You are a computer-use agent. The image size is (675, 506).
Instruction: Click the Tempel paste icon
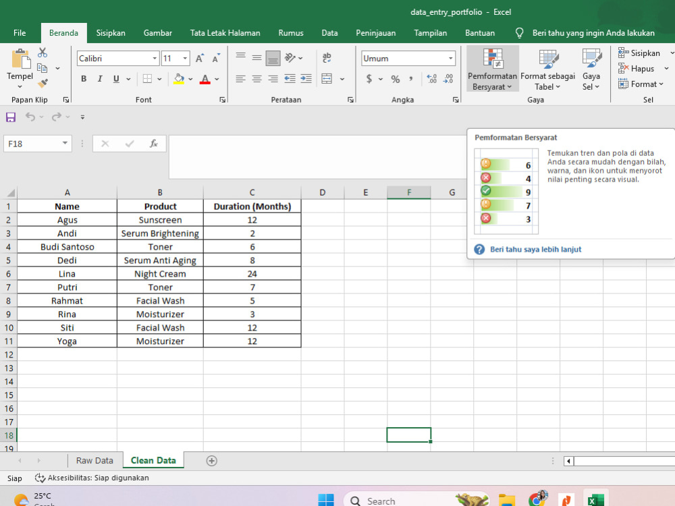click(x=20, y=59)
